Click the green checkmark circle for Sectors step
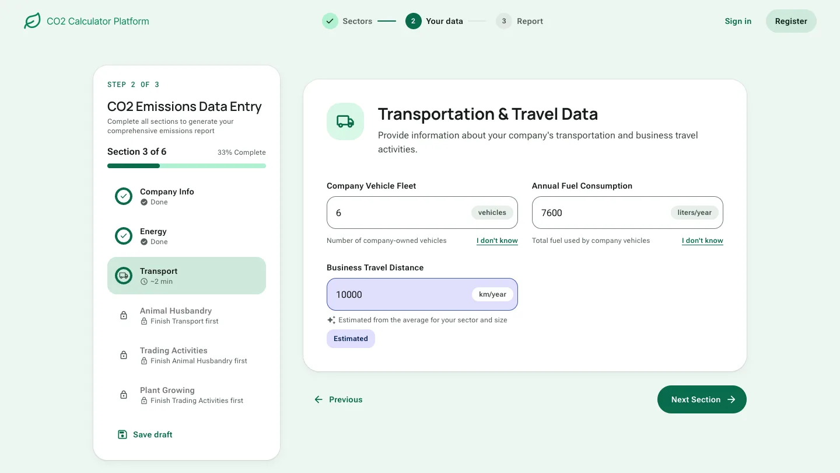 [x=330, y=21]
